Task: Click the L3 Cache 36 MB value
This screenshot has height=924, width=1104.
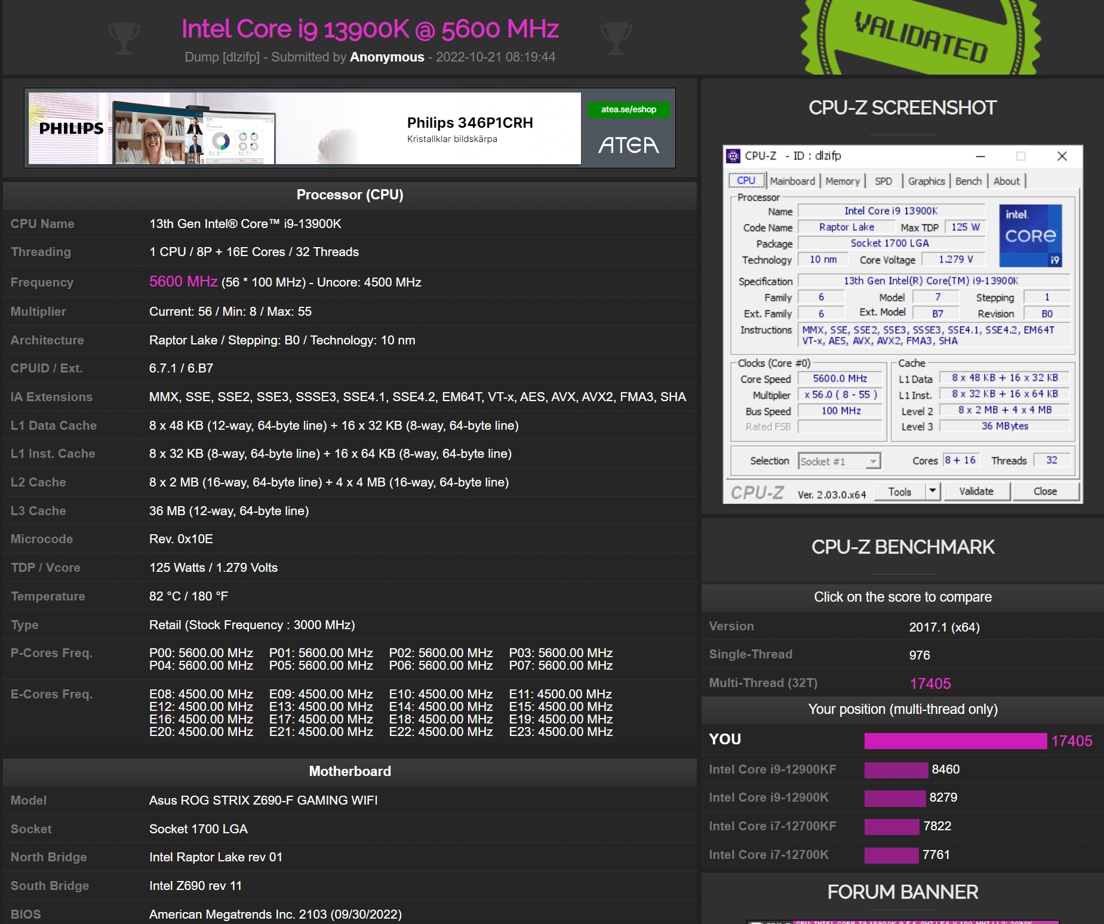Action: pos(229,511)
